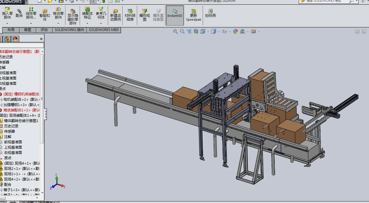
Task: Open the Linear Component Pattern dropdown arrow
Action: click(31, 23)
